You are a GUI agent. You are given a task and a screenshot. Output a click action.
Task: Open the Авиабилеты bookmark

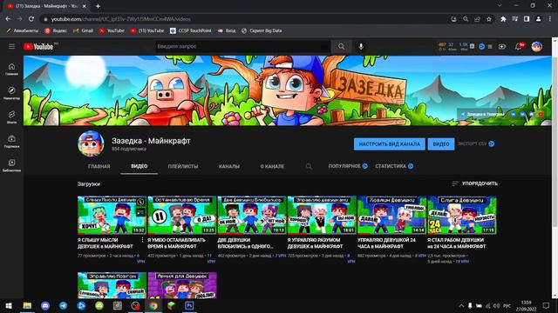click(22, 31)
